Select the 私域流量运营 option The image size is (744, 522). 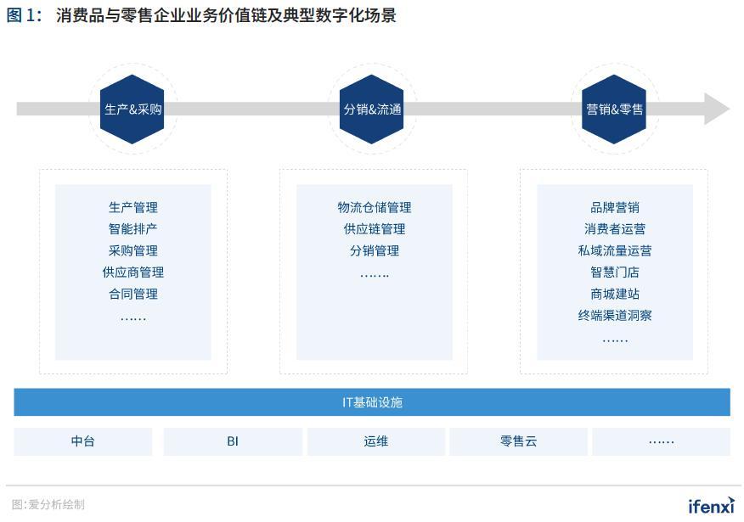click(614, 250)
